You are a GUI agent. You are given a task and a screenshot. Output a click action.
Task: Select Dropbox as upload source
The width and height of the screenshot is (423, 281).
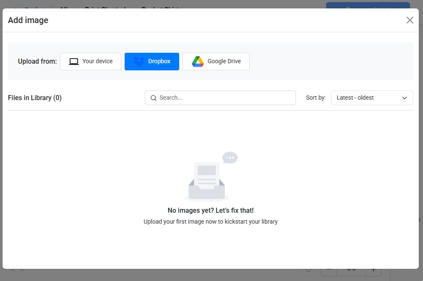(152, 62)
